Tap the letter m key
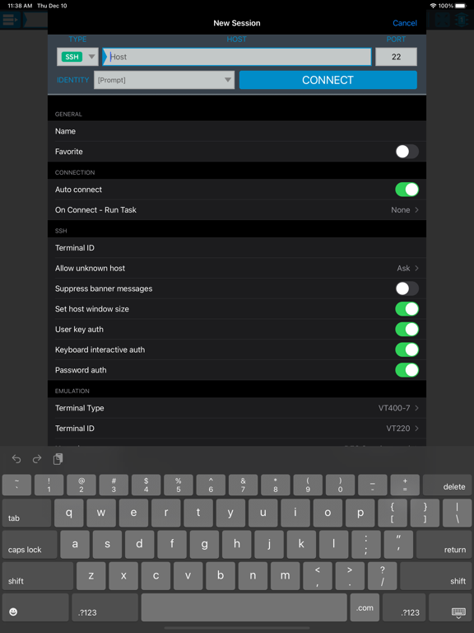The height and width of the screenshot is (633, 474). pyautogui.click(x=285, y=576)
